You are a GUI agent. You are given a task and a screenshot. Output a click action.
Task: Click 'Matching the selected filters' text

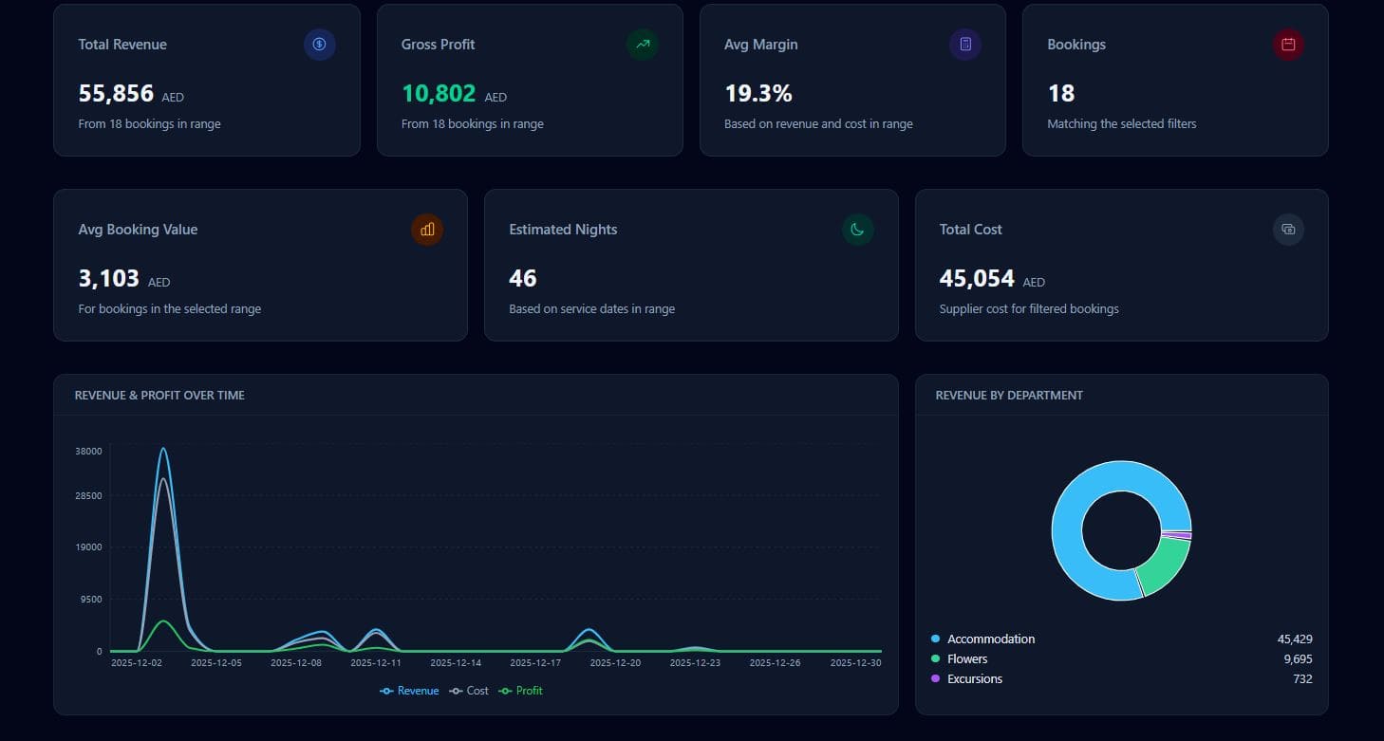(x=1121, y=124)
